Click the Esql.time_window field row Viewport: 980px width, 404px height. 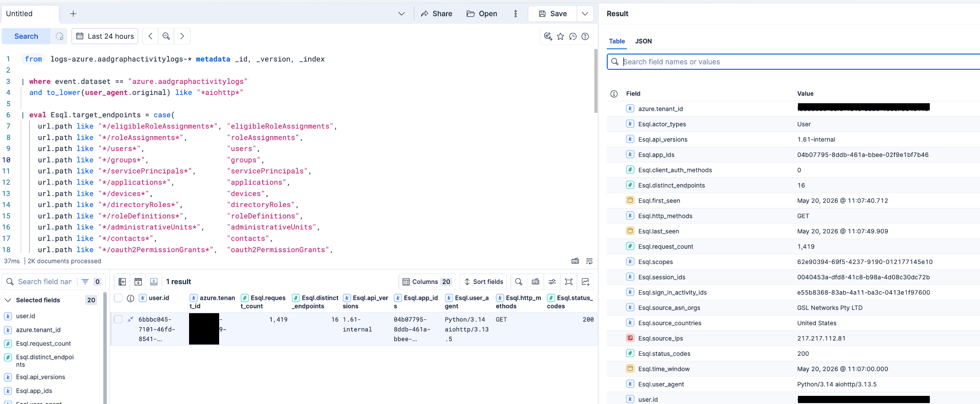tap(793, 369)
